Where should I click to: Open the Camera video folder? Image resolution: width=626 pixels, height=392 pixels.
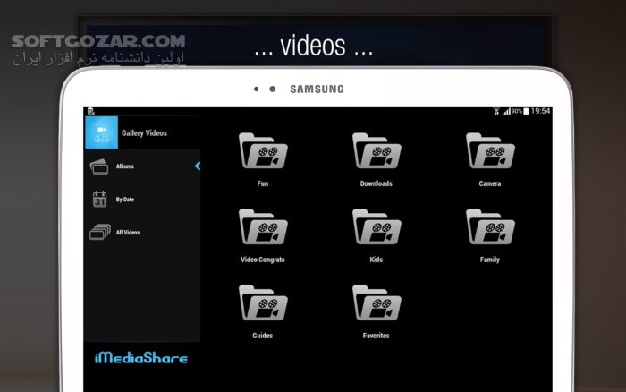(x=489, y=151)
